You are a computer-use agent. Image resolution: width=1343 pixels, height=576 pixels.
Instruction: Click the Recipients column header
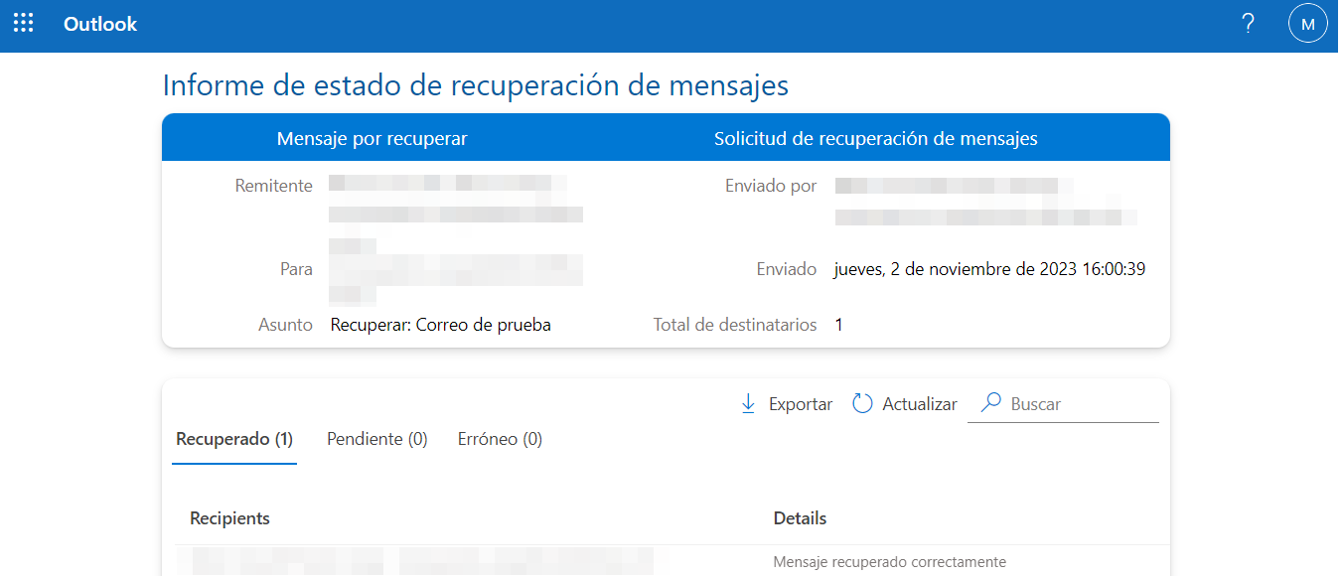(x=229, y=518)
